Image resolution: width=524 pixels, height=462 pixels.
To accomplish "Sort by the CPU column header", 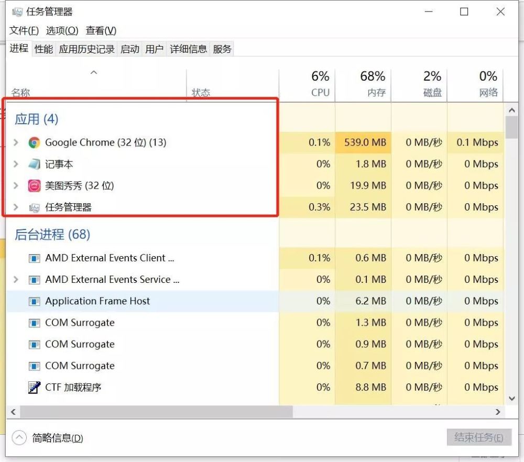I will (307, 85).
